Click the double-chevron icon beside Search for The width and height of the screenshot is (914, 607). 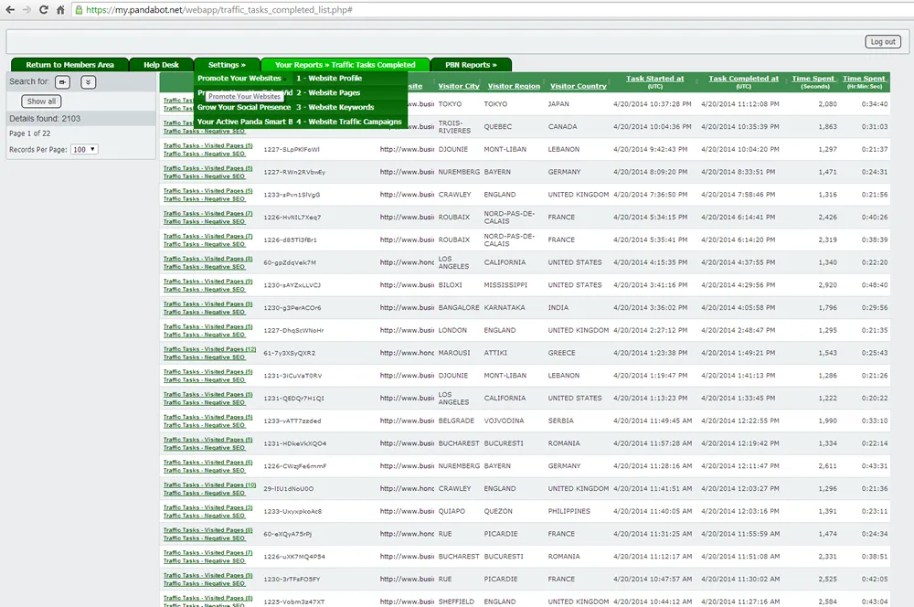click(88, 82)
